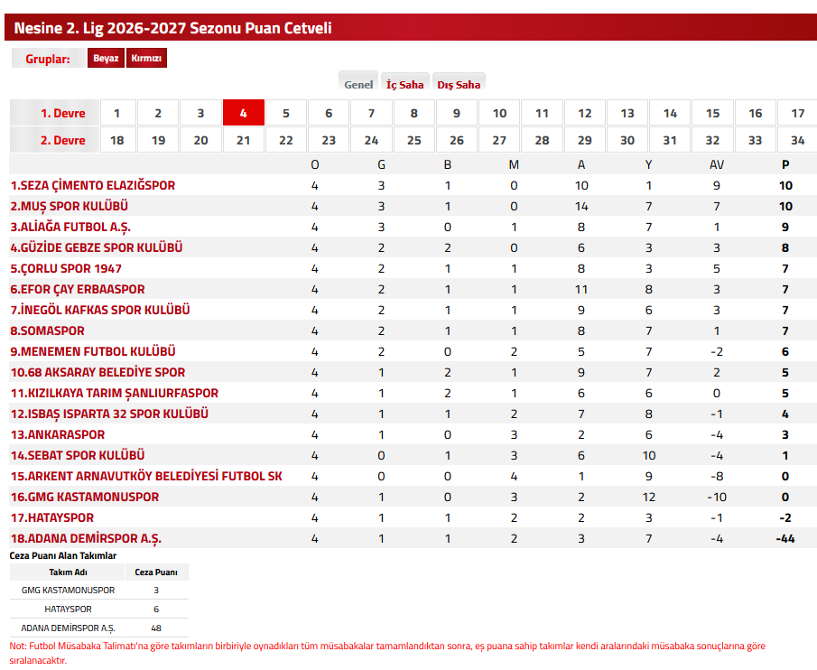Click Adana Demirspor's 48 penalty points value
This screenshot has width=817, height=670.
point(156,628)
